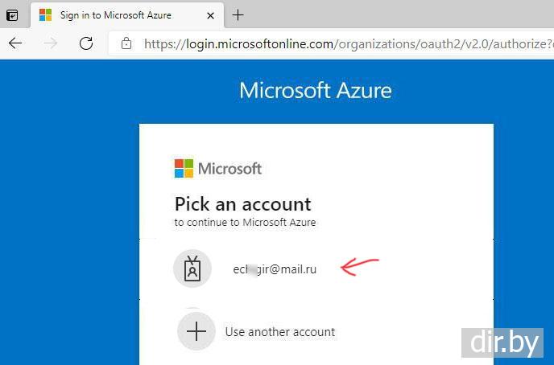Go back to the previous page

click(15, 44)
